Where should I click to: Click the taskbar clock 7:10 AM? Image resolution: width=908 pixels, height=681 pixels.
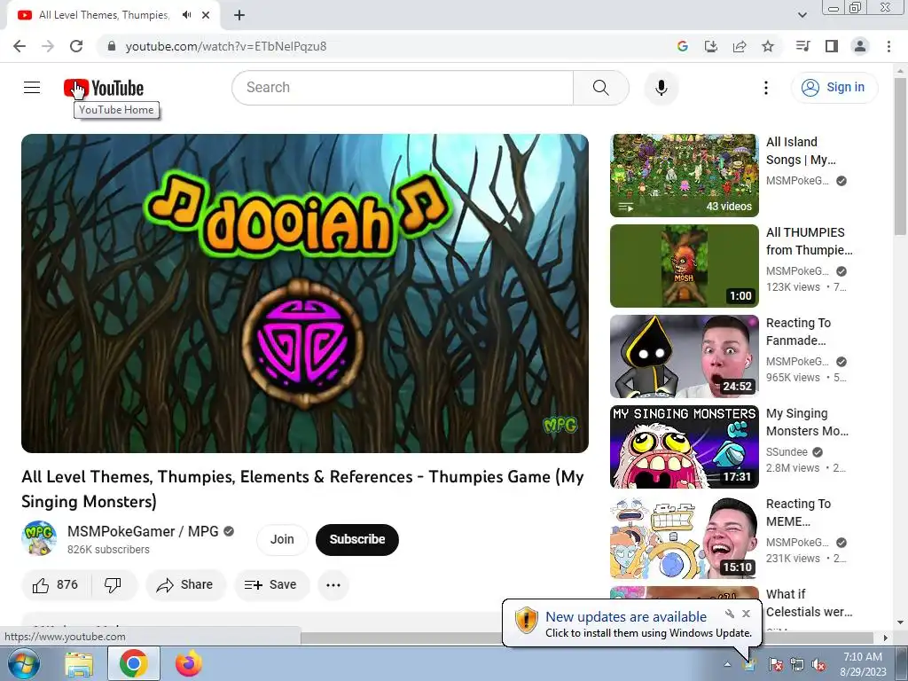862,657
